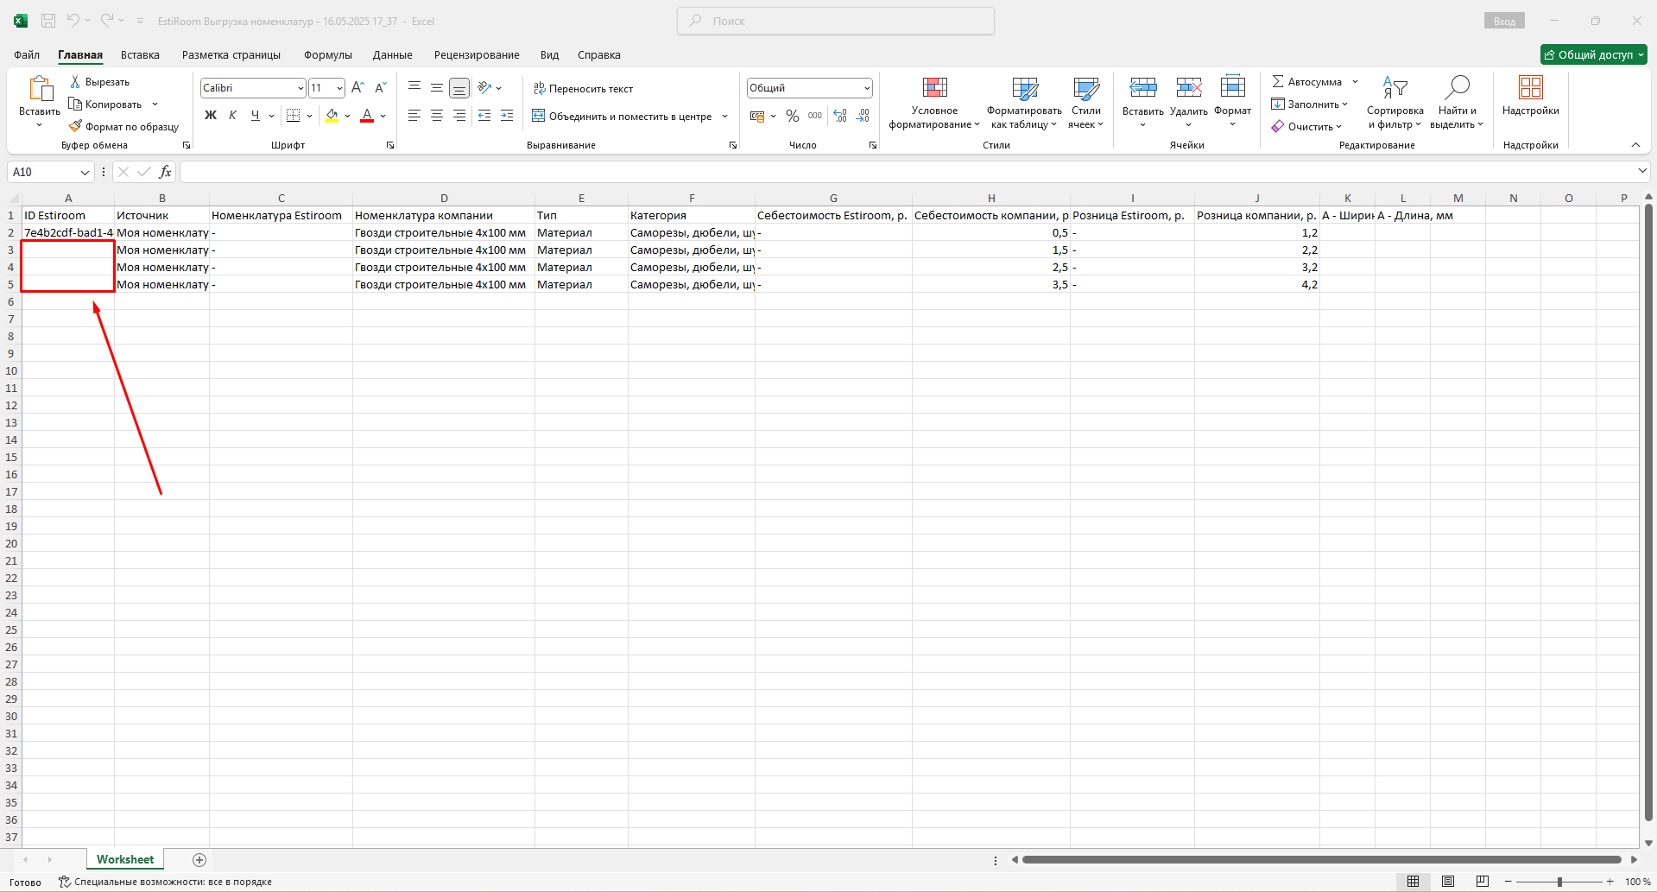1657x892 pixels.
Task: Expand the number format dropdown (Общий)
Action: tap(866, 88)
